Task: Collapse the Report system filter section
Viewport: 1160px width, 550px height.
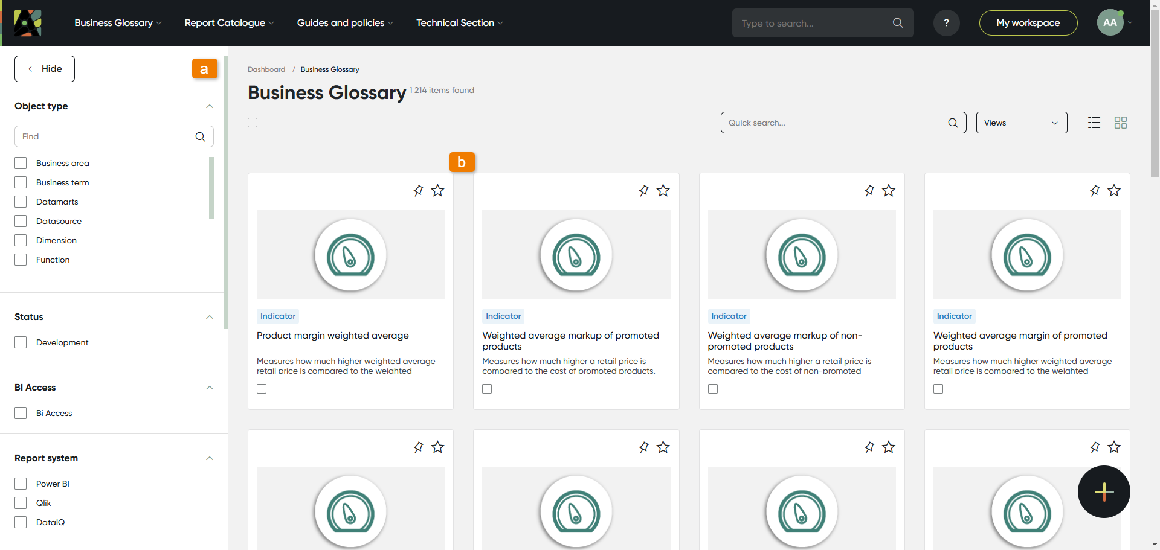Action: tap(210, 458)
